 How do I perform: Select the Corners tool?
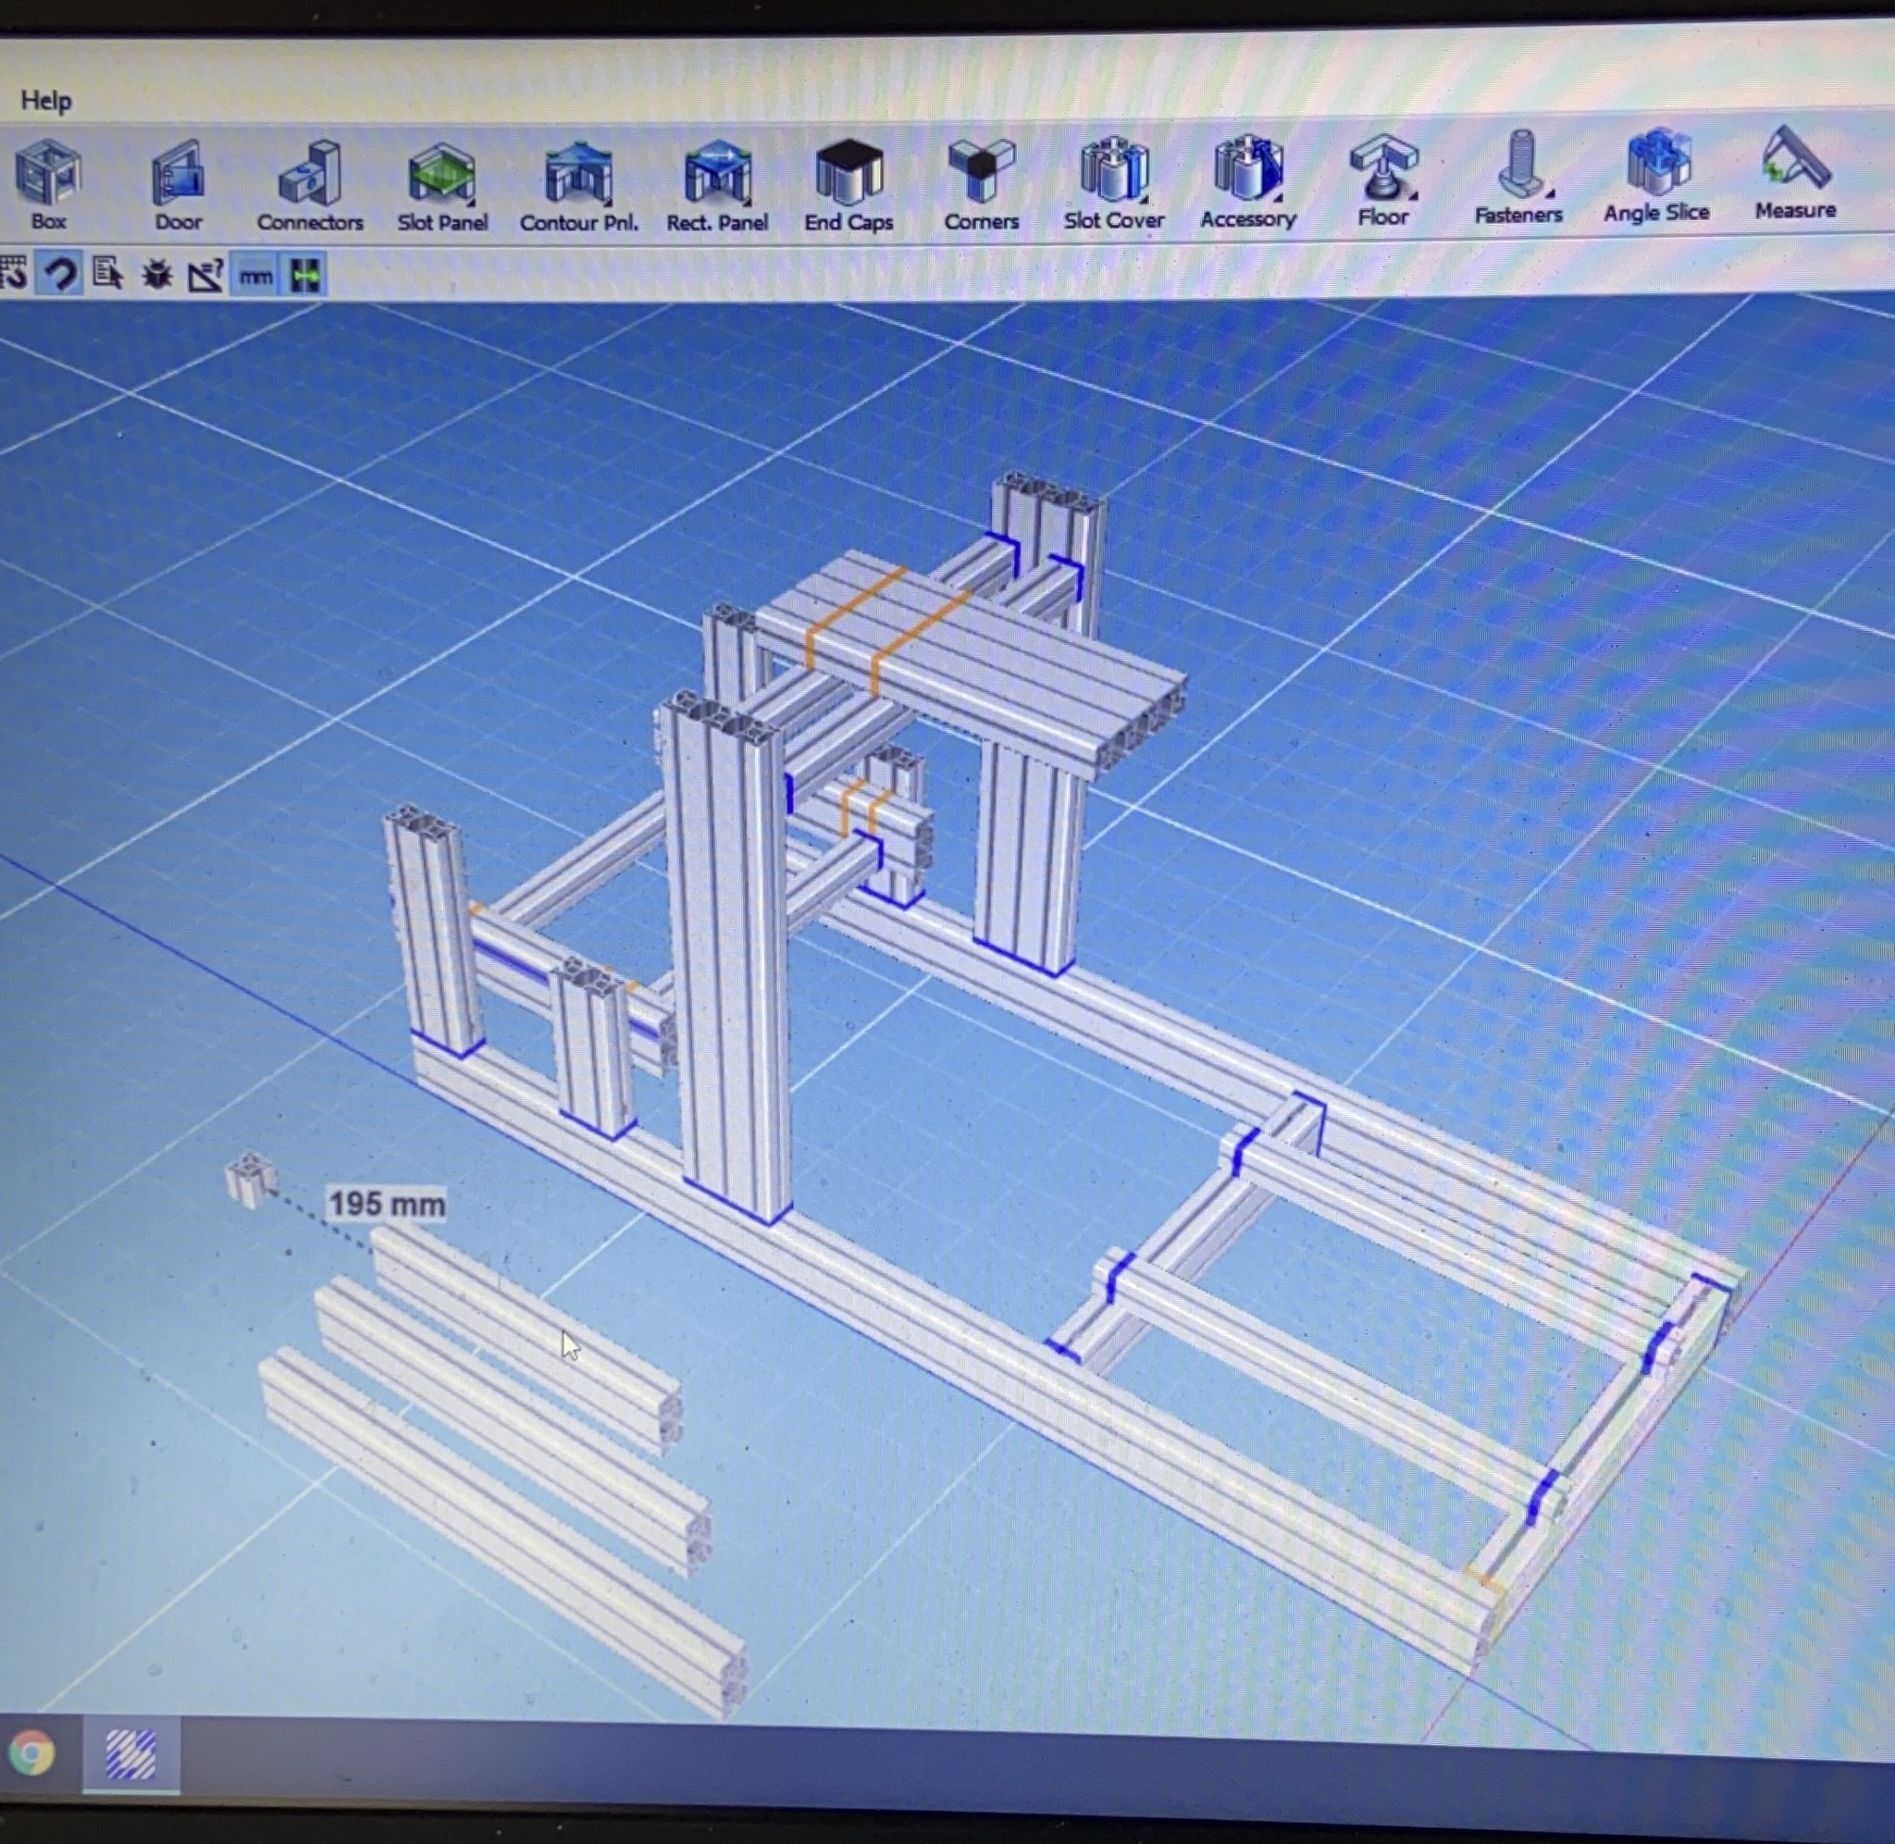[x=981, y=171]
